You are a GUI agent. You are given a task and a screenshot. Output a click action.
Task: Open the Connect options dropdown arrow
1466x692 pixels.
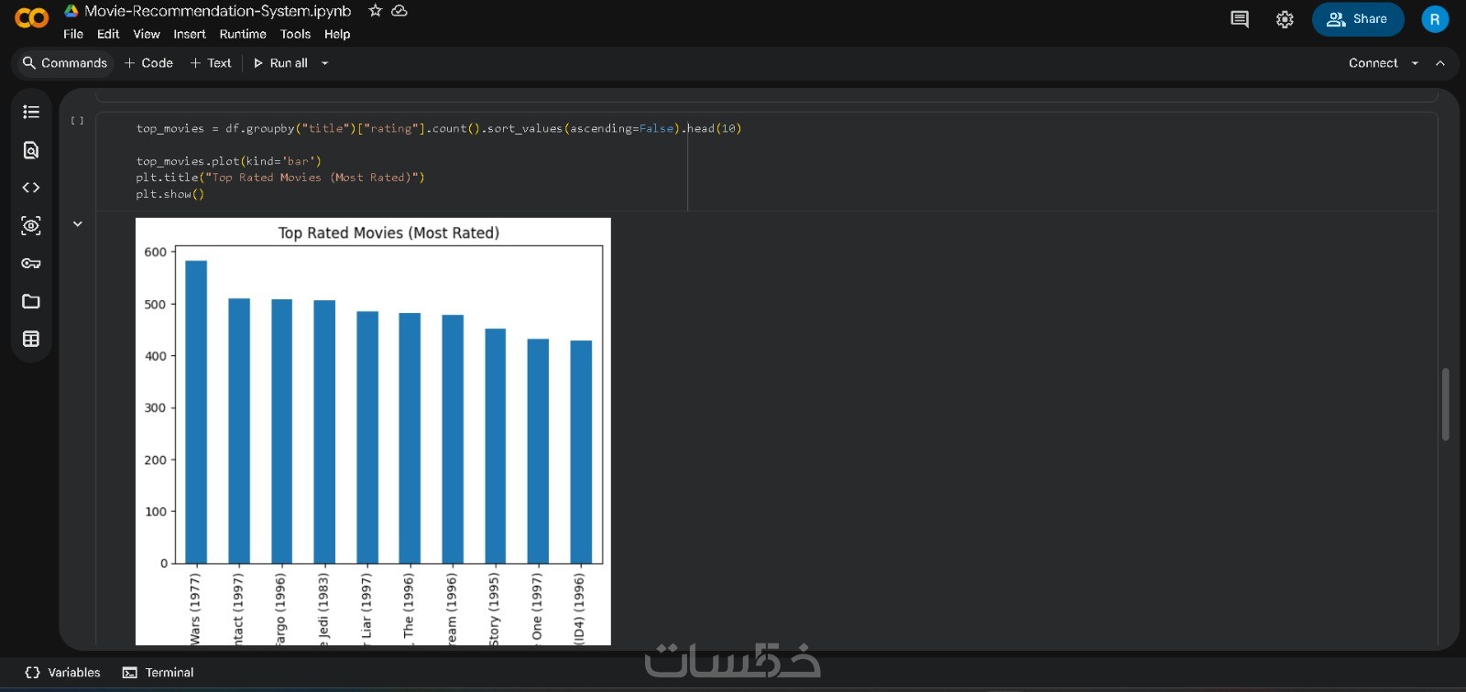(1415, 63)
